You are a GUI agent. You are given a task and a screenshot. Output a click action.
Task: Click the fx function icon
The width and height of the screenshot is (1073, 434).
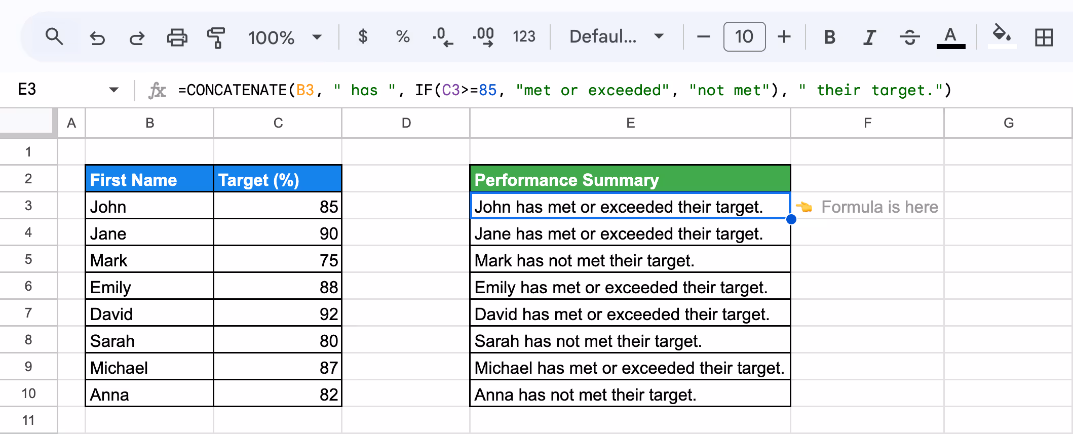click(x=157, y=91)
